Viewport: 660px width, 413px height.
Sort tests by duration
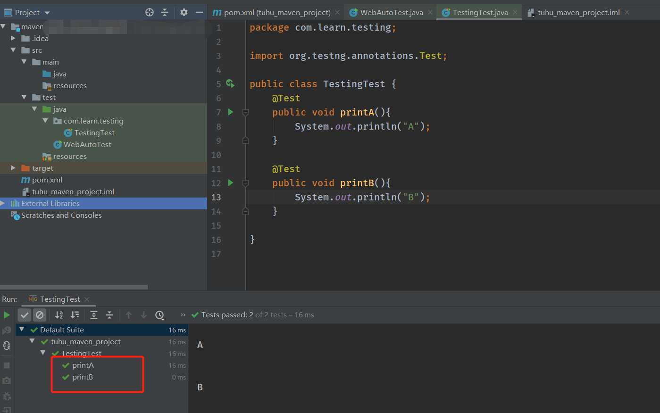point(75,315)
